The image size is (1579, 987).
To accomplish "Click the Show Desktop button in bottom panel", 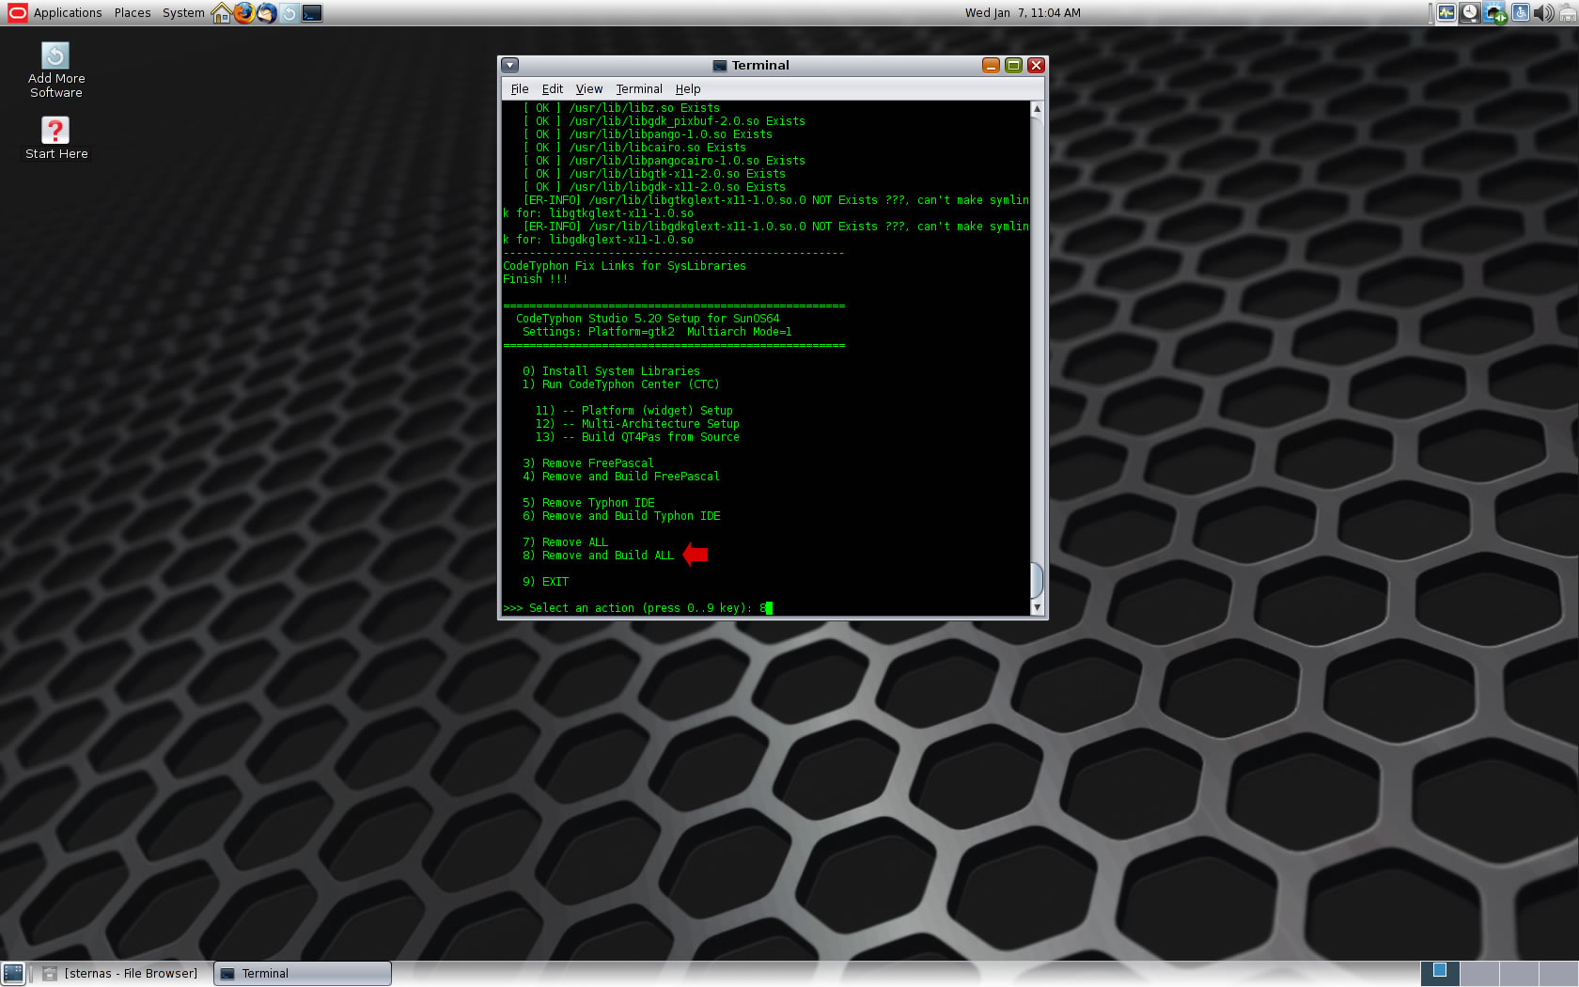I will click(x=13, y=974).
